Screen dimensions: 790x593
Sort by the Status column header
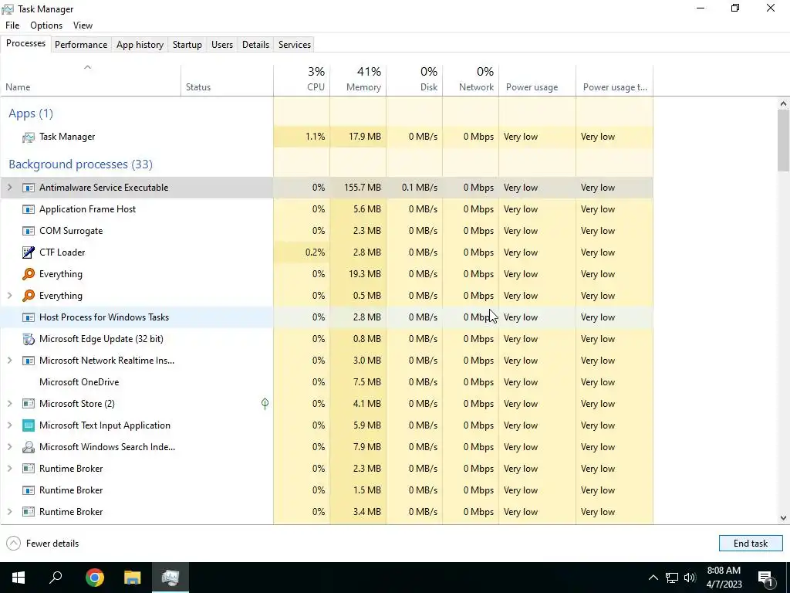tap(228, 80)
